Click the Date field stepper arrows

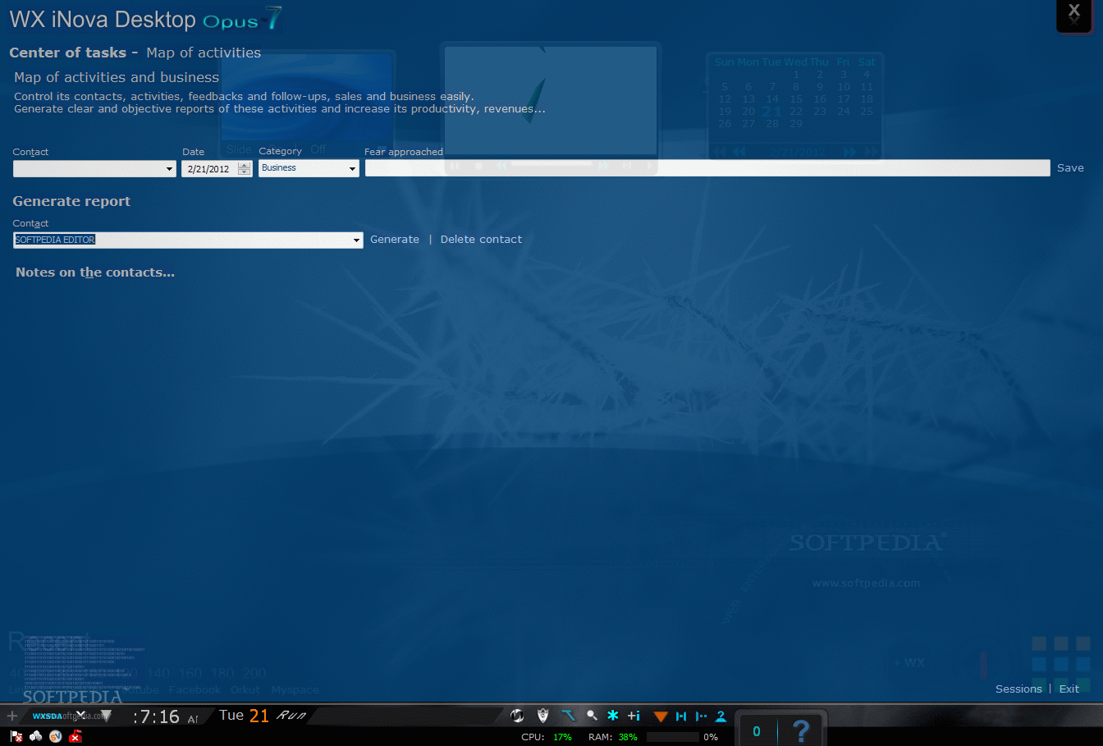click(244, 168)
